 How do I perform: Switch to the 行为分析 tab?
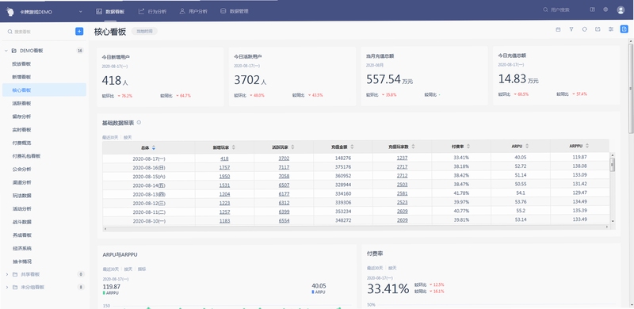click(x=152, y=11)
